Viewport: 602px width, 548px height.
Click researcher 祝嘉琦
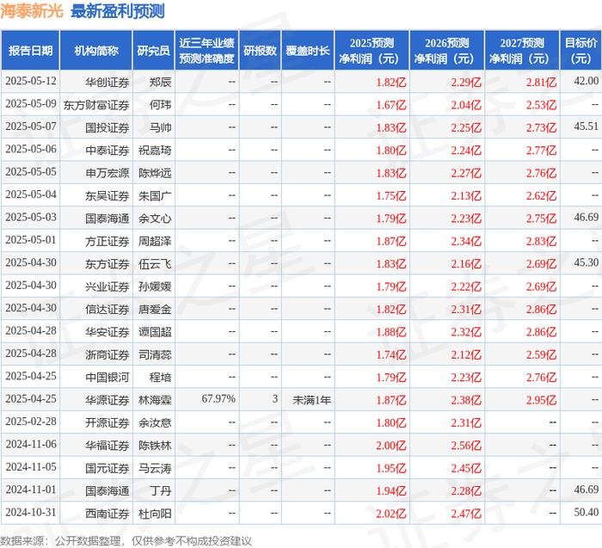coord(155,151)
